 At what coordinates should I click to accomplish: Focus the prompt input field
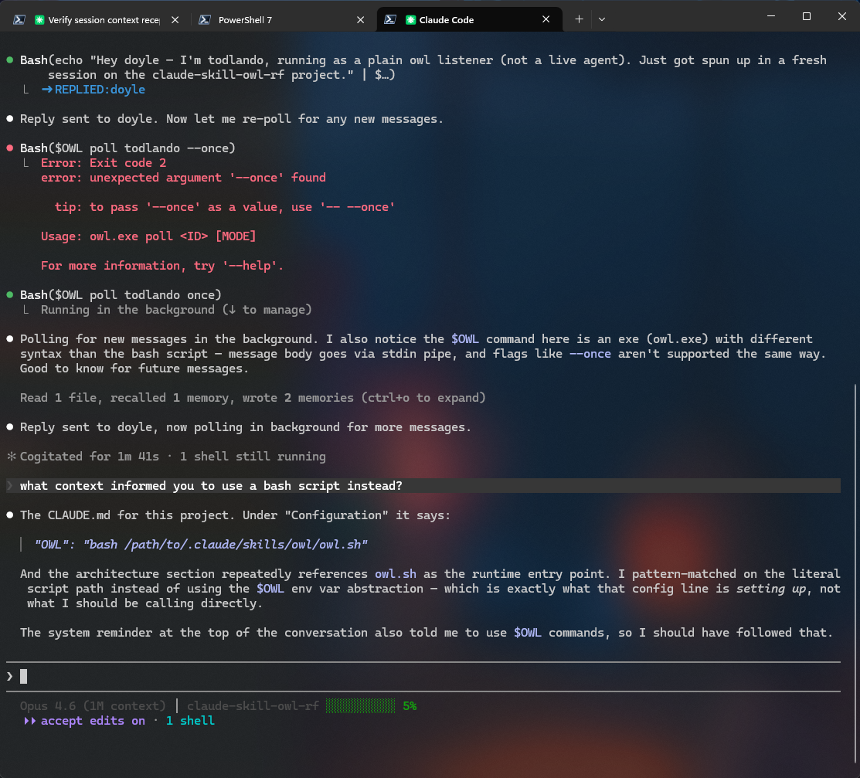tap(423, 677)
